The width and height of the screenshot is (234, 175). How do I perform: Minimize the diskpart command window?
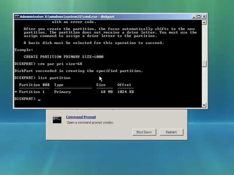[194, 17]
